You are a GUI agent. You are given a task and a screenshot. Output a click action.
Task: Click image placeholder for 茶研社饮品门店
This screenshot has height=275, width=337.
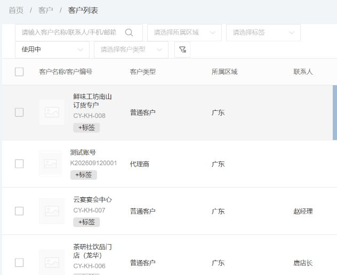coord(52,262)
